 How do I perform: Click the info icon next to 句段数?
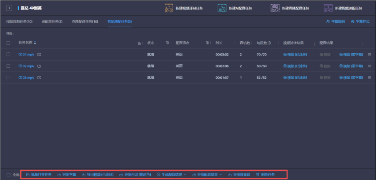pyautogui.click(x=269, y=43)
